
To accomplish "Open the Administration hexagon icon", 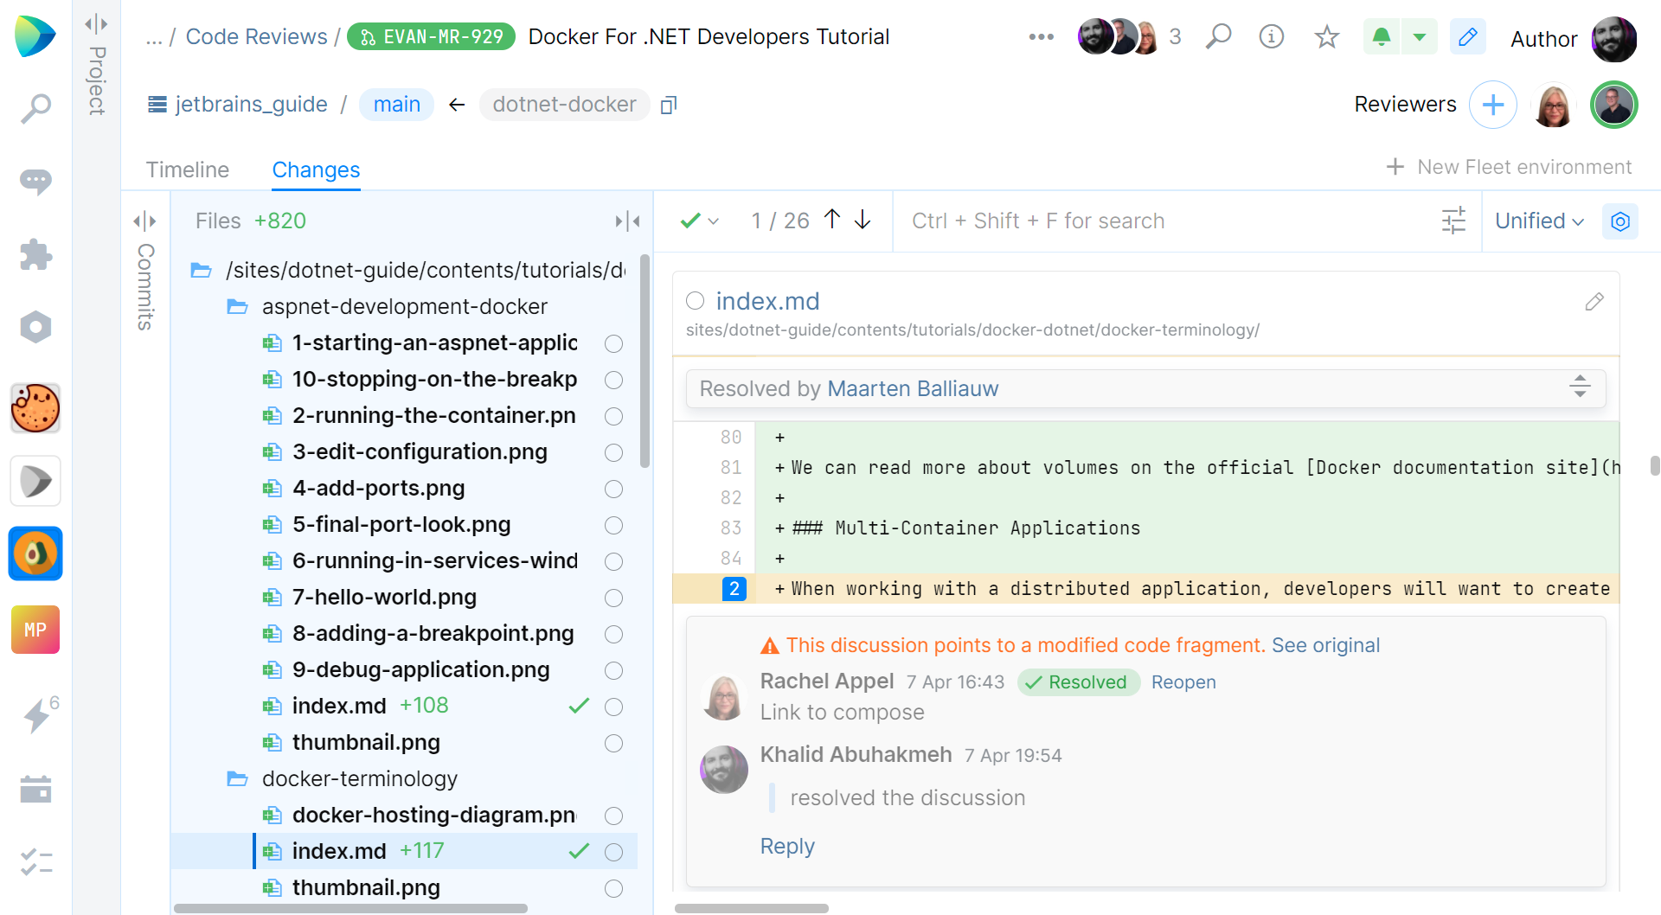I will tap(35, 327).
